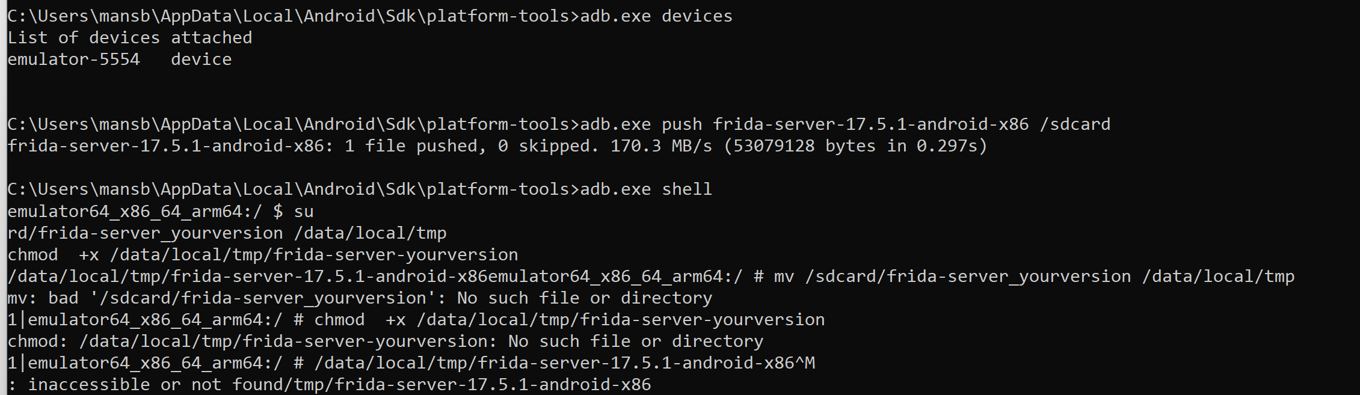1360x395 pixels.
Task: Click the 'mv' command after the # prompt
Action: coord(784,277)
